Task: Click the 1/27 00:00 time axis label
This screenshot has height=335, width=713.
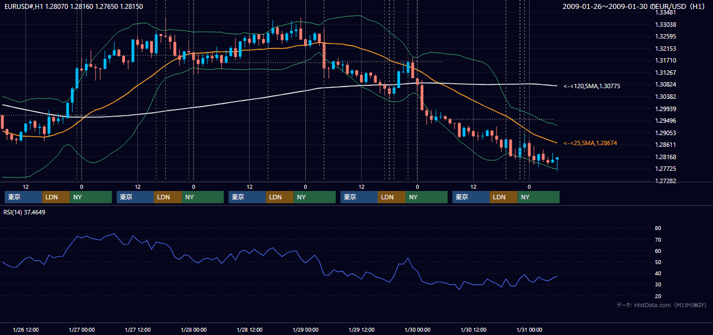Action: 81,329
